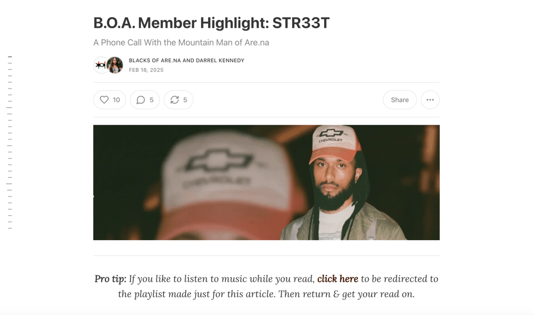Click the FEB 18, 2025 post date
The height and width of the screenshot is (315, 533).
[x=146, y=70]
